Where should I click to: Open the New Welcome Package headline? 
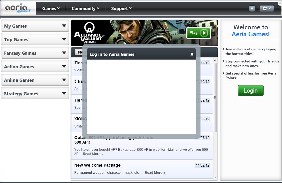pyautogui.click(x=97, y=165)
